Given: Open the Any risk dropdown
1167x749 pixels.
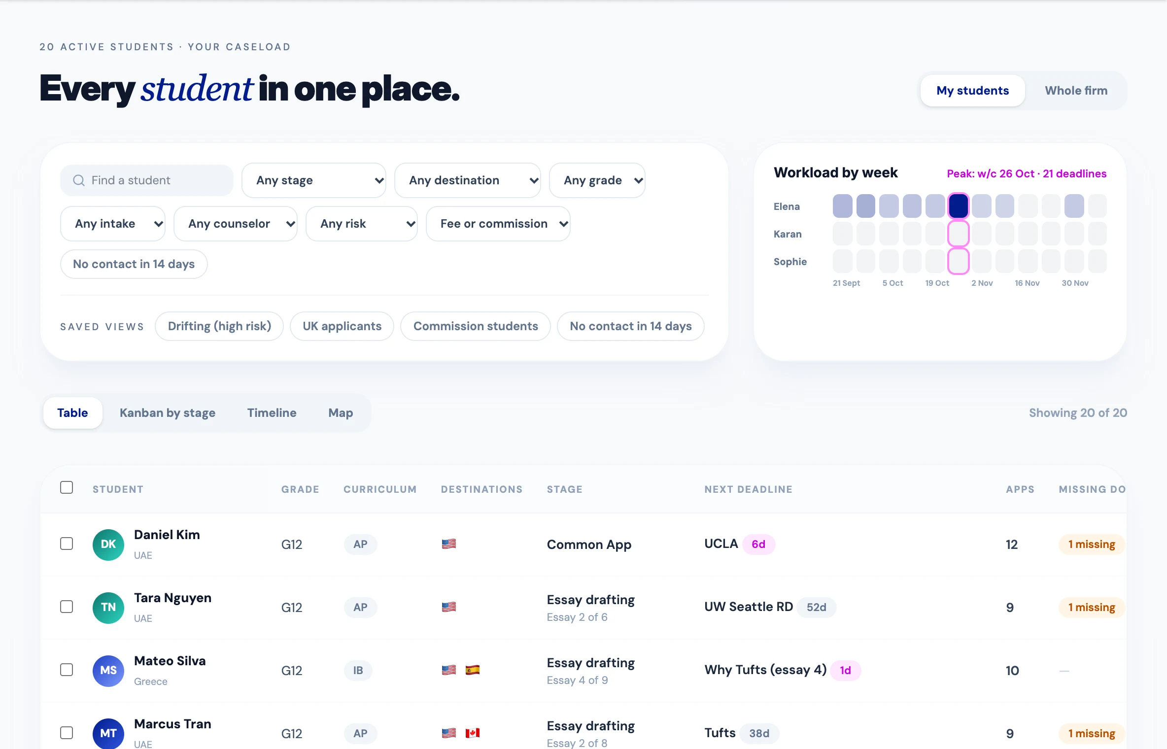Looking at the screenshot, I should click(x=362, y=224).
